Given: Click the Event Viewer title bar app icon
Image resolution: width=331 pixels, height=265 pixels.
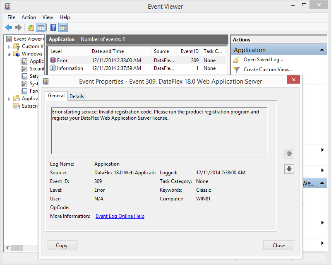Looking at the screenshot, I should tap(7, 7).
